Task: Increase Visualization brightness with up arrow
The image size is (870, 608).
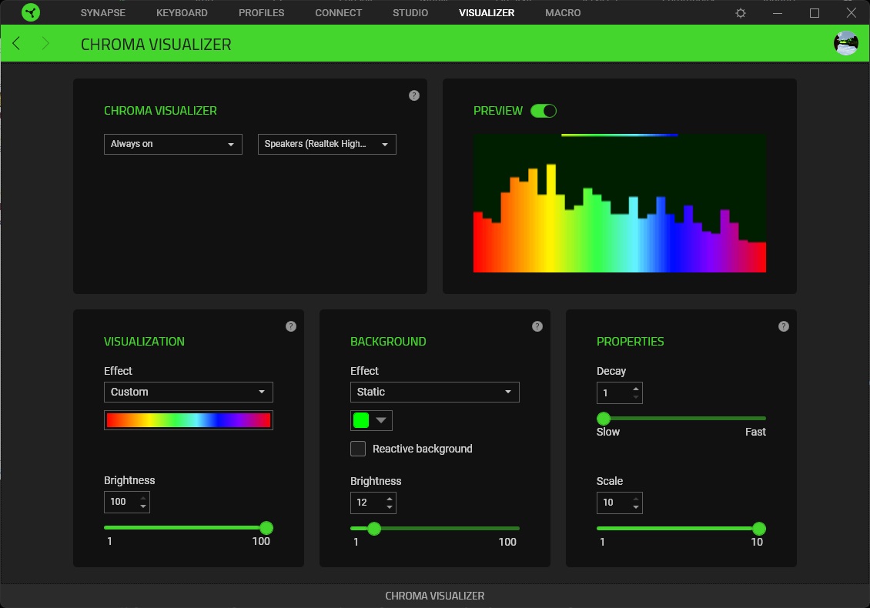Action: point(143,498)
